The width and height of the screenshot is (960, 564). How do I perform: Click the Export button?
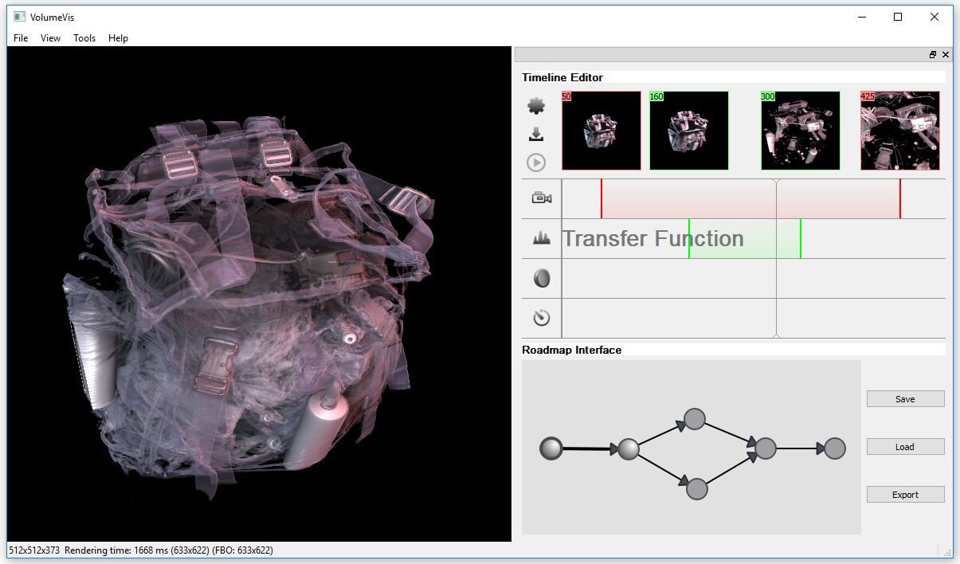pyautogui.click(x=905, y=495)
